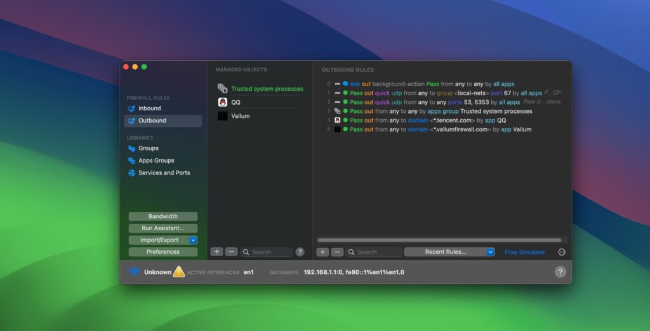Click the outbound rules horizontal scrollbar
The image size is (650, 331).
[x=439, y=240]
